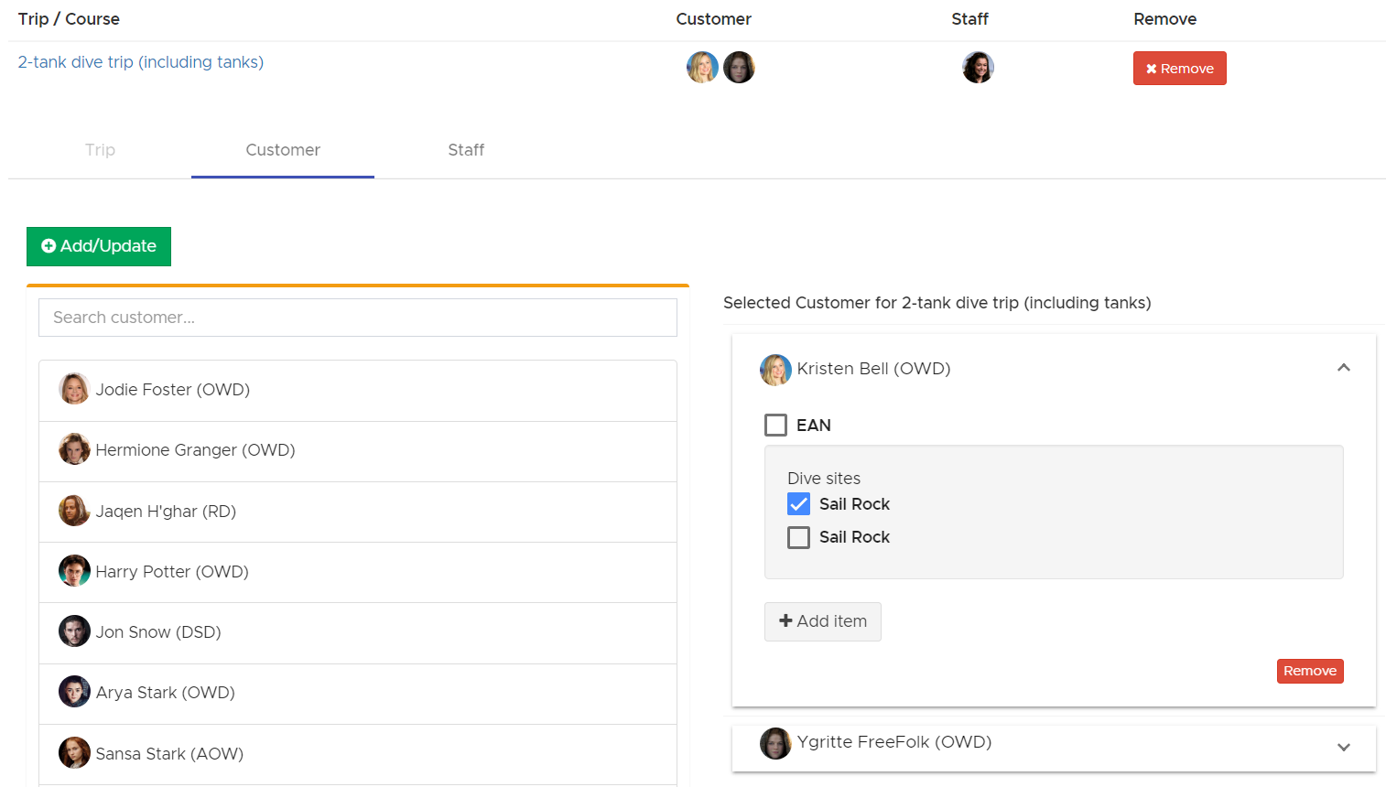Check the second Sail Rock dive site
Viewport: 1386px width, 787px height.
point(798,537)
